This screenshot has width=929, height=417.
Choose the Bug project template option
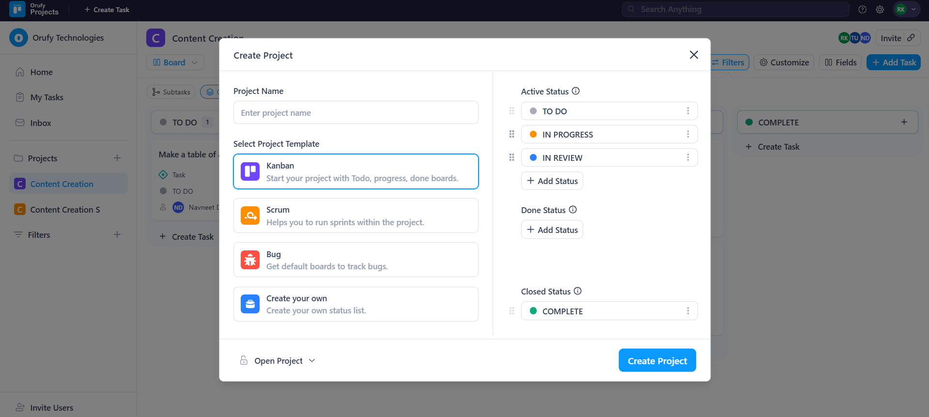point(356,260)
